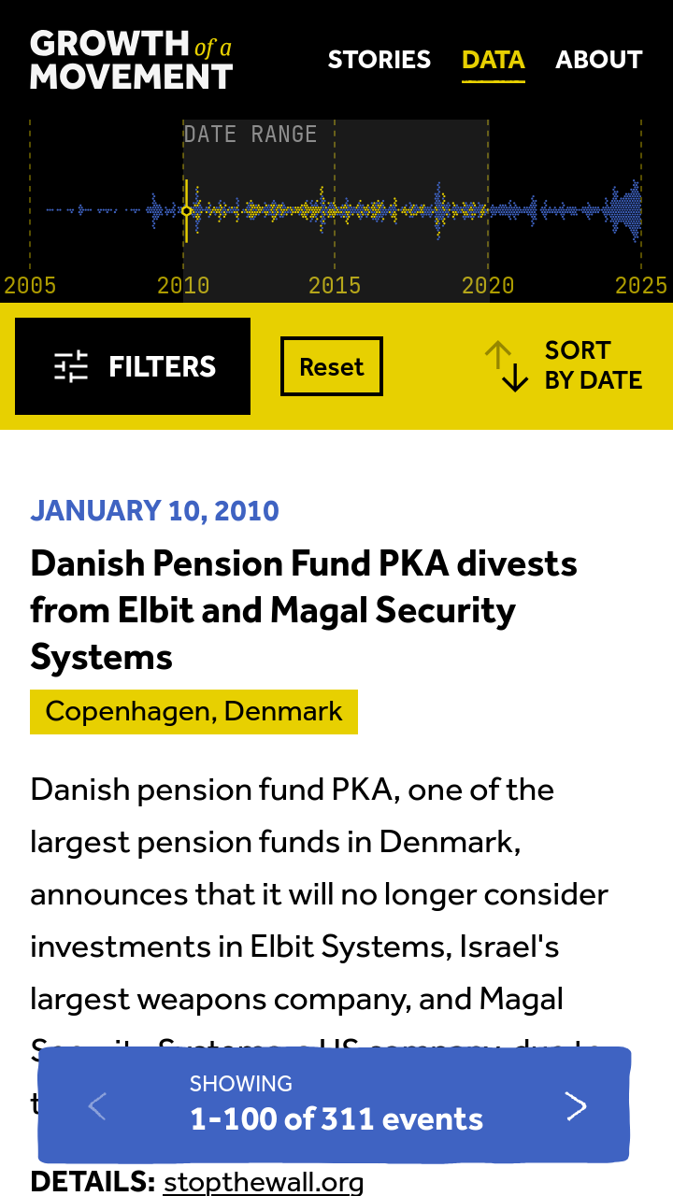Image resolution: width=673 pixels, height=1196 pixels.
Task: Click the 2005 timeline year label
Action: [31, 285]
